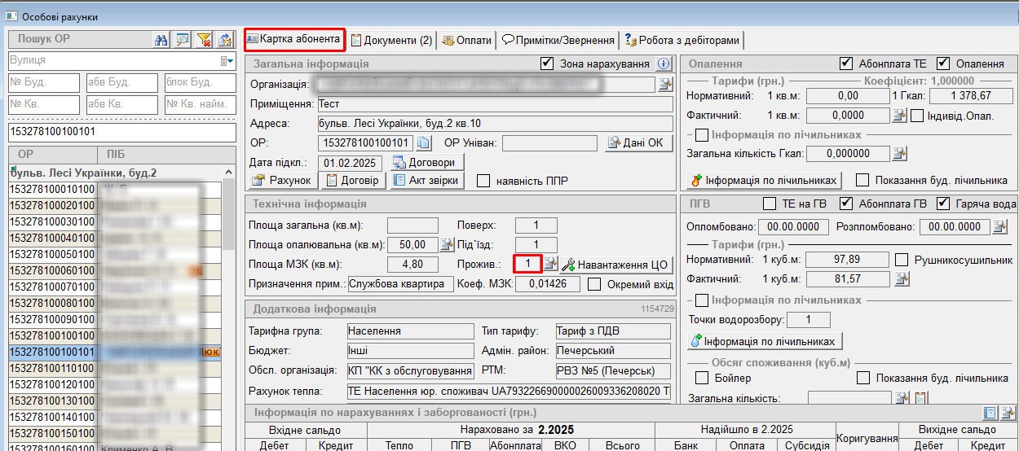Toggle the Окремий вхід checkbox
This screenshot has width=1019, height=451.
(594, 284)
